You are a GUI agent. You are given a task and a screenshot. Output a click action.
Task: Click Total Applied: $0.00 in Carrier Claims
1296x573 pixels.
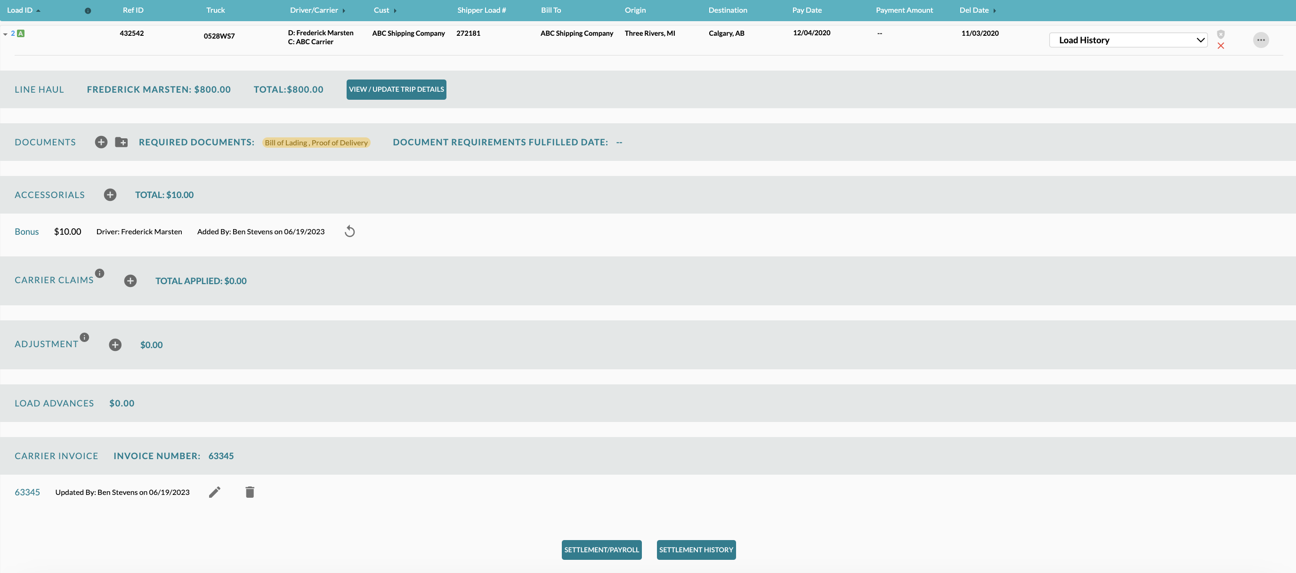click(201, 281)
